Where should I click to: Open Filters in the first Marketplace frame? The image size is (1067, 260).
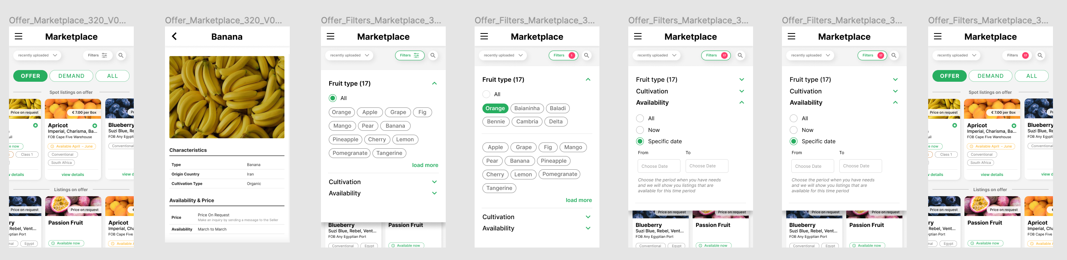[x=98, y=55]
